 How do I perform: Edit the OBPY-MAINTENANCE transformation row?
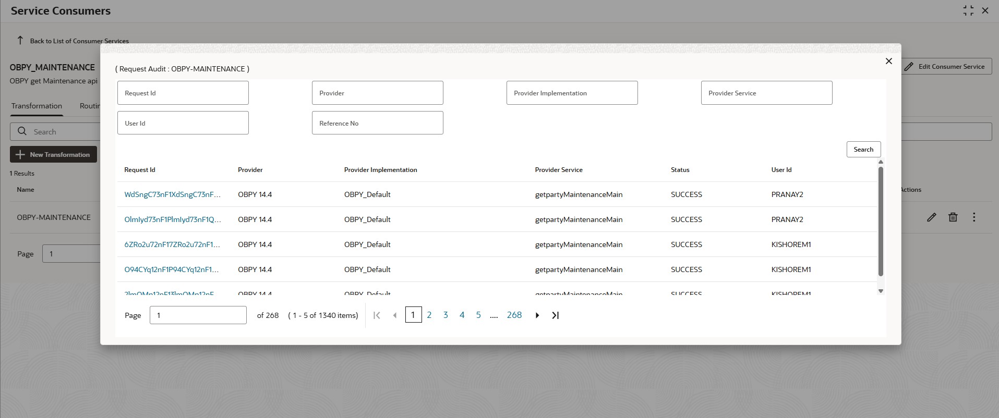tap(931, 217)
